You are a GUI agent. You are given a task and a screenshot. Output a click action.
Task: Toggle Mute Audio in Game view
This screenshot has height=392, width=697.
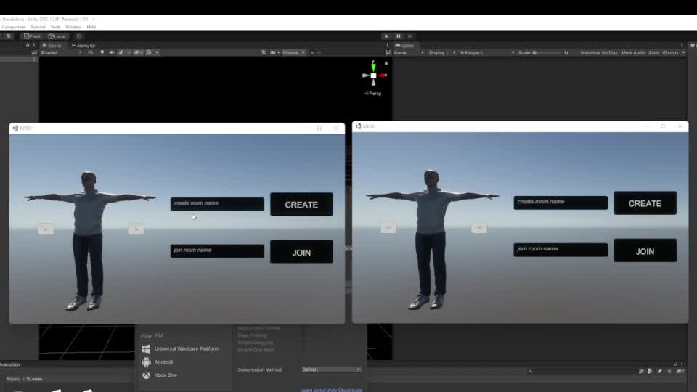pyautogui.click(x=633, y=52)
